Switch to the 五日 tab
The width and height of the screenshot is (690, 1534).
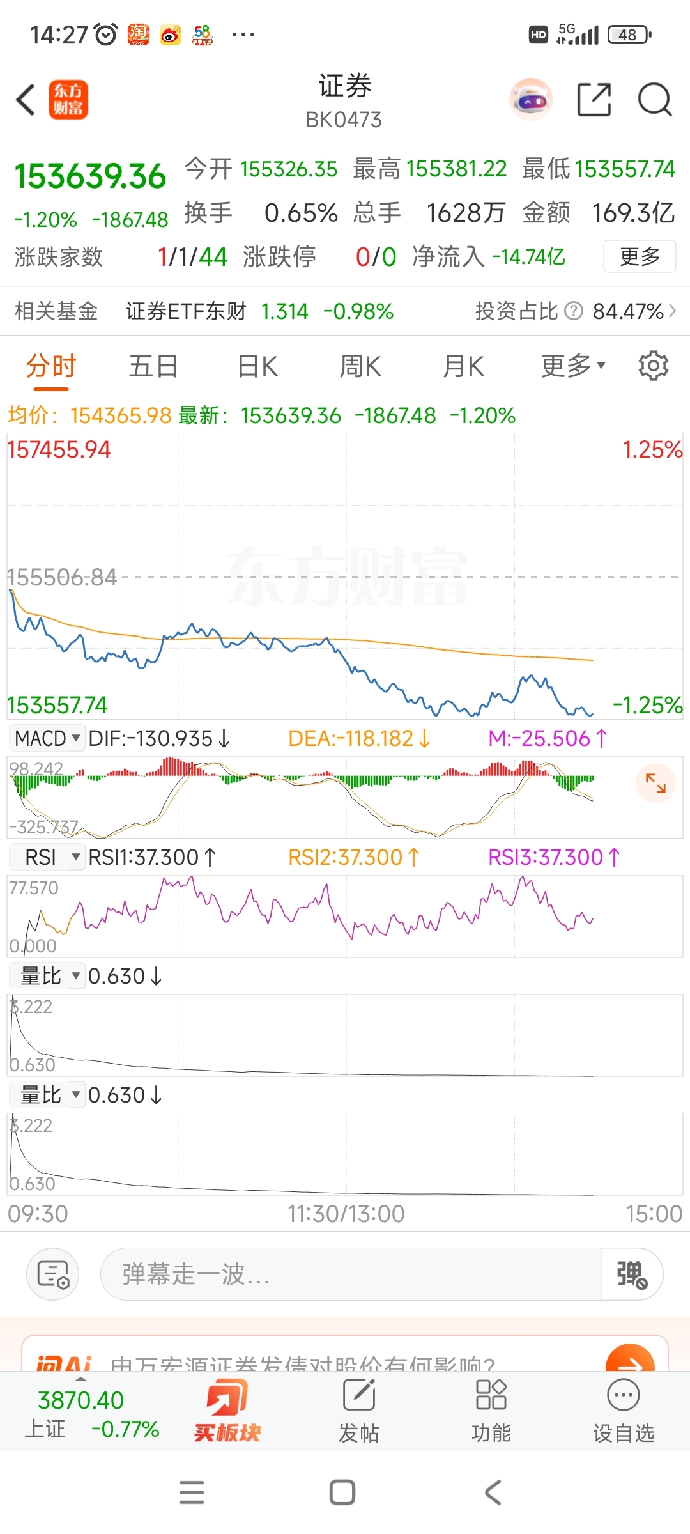pyautogui.click(x=153, y=366)
